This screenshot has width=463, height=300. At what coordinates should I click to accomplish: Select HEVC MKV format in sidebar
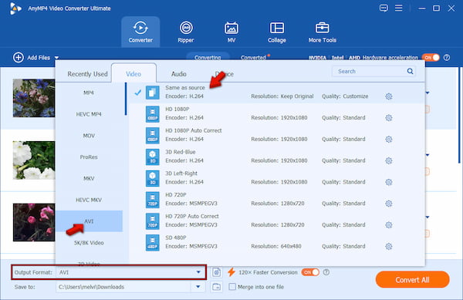coord(89,200)
